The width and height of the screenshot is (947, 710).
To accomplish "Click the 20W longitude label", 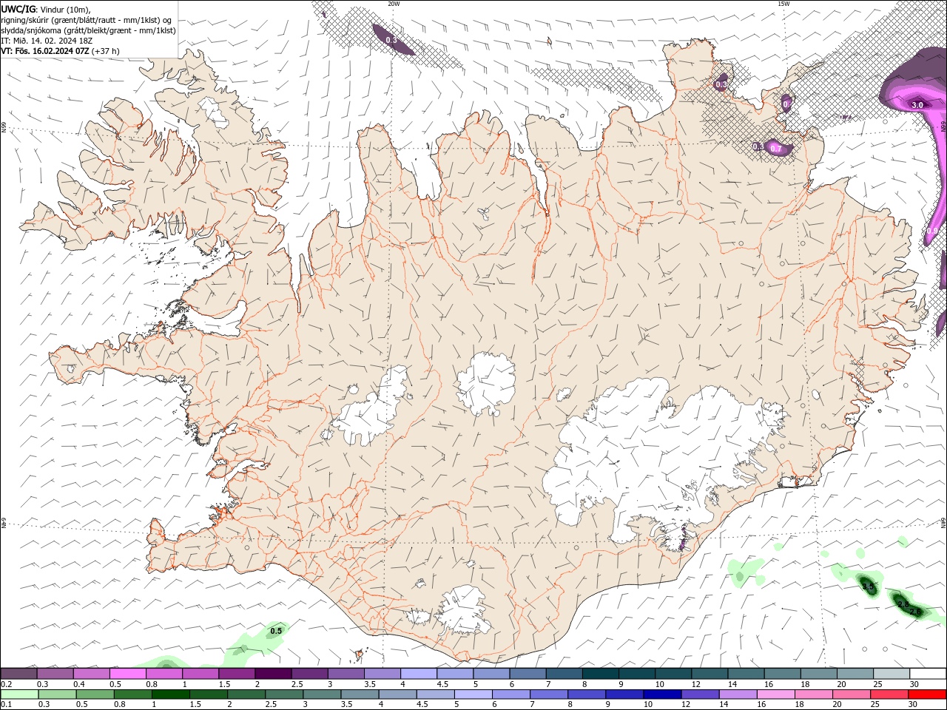I will coord(394,4).
